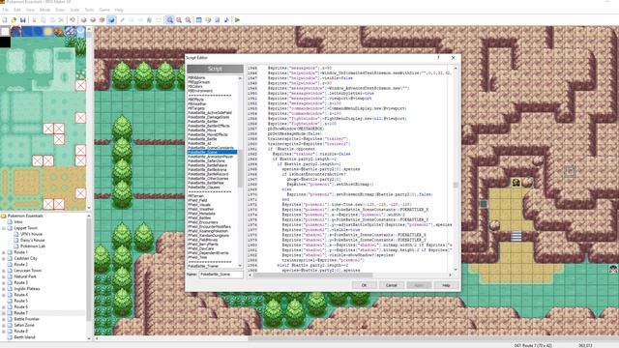Open the Database toolbar icon
This screenshot has height=348, width=619.
point(199,20)
